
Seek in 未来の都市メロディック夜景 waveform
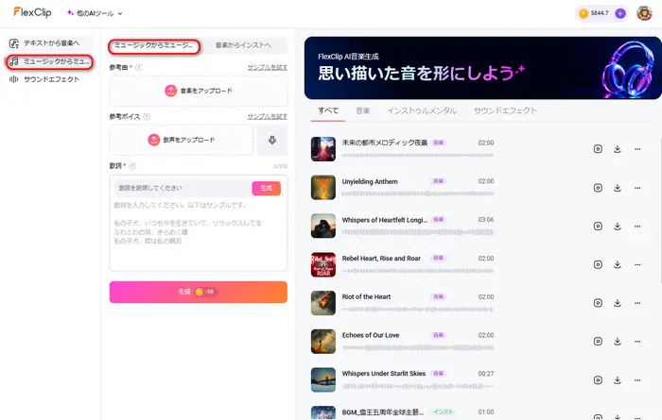(x=418, y=156)
